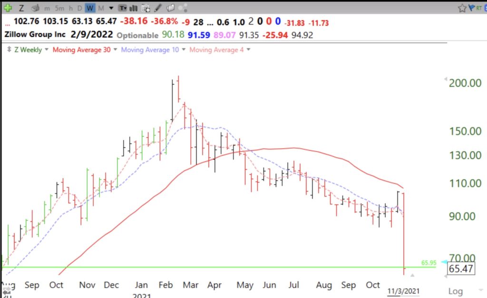Viewport: 487px width, 298px height.
Task: Click the add indicator grid icon
Action: click(146, 8)
